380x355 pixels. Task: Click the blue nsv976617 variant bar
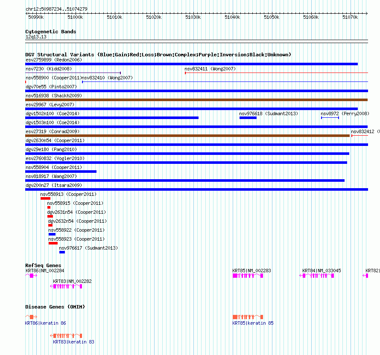point(62,252)
